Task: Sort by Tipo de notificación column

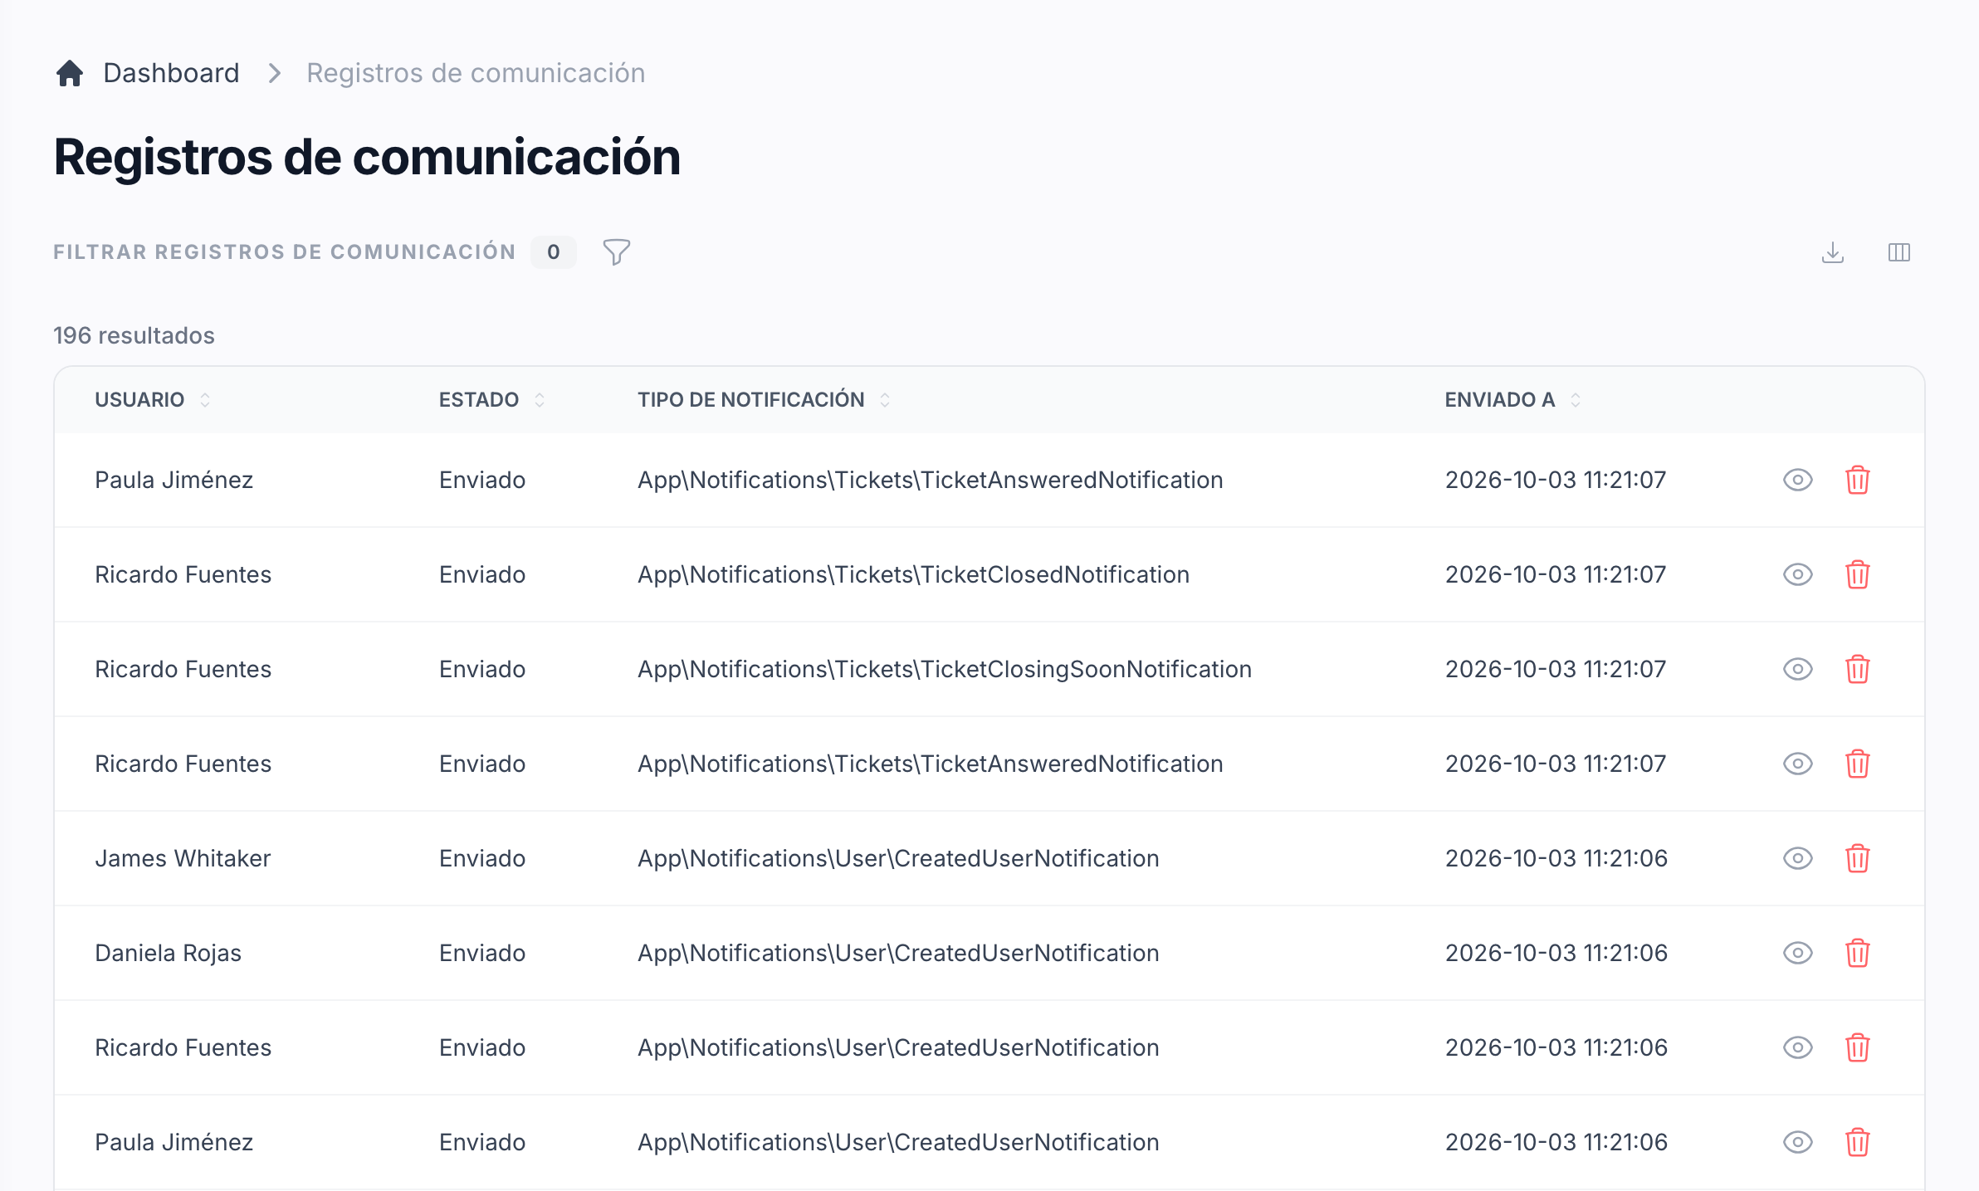Action: 764,400
